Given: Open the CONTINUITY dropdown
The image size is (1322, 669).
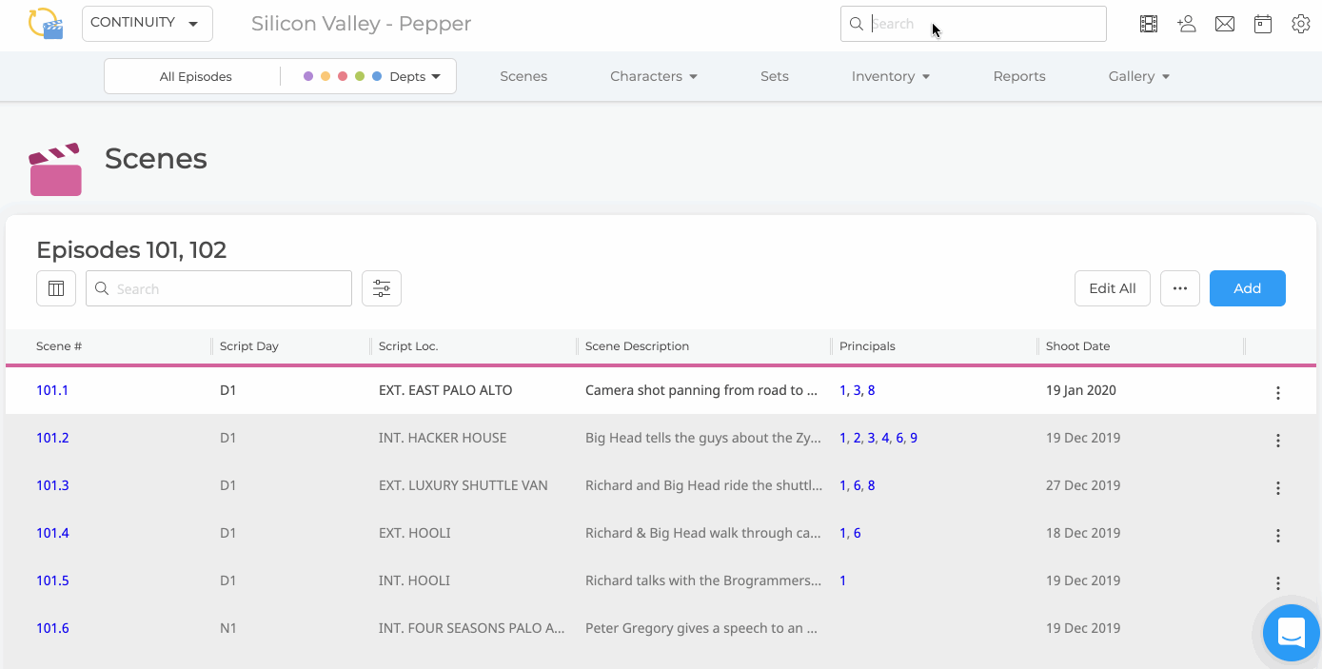Looking at the screenshot, I should tap(148, 24).
